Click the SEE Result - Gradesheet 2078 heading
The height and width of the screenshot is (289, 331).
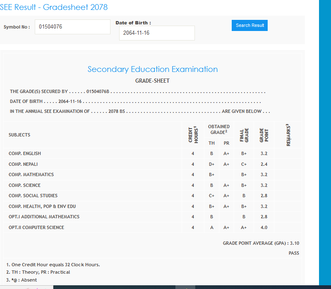click(x=54, y=7)
